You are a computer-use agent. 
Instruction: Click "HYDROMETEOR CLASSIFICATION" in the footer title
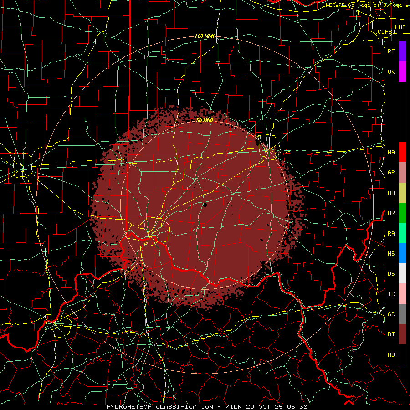coord(160,407)
